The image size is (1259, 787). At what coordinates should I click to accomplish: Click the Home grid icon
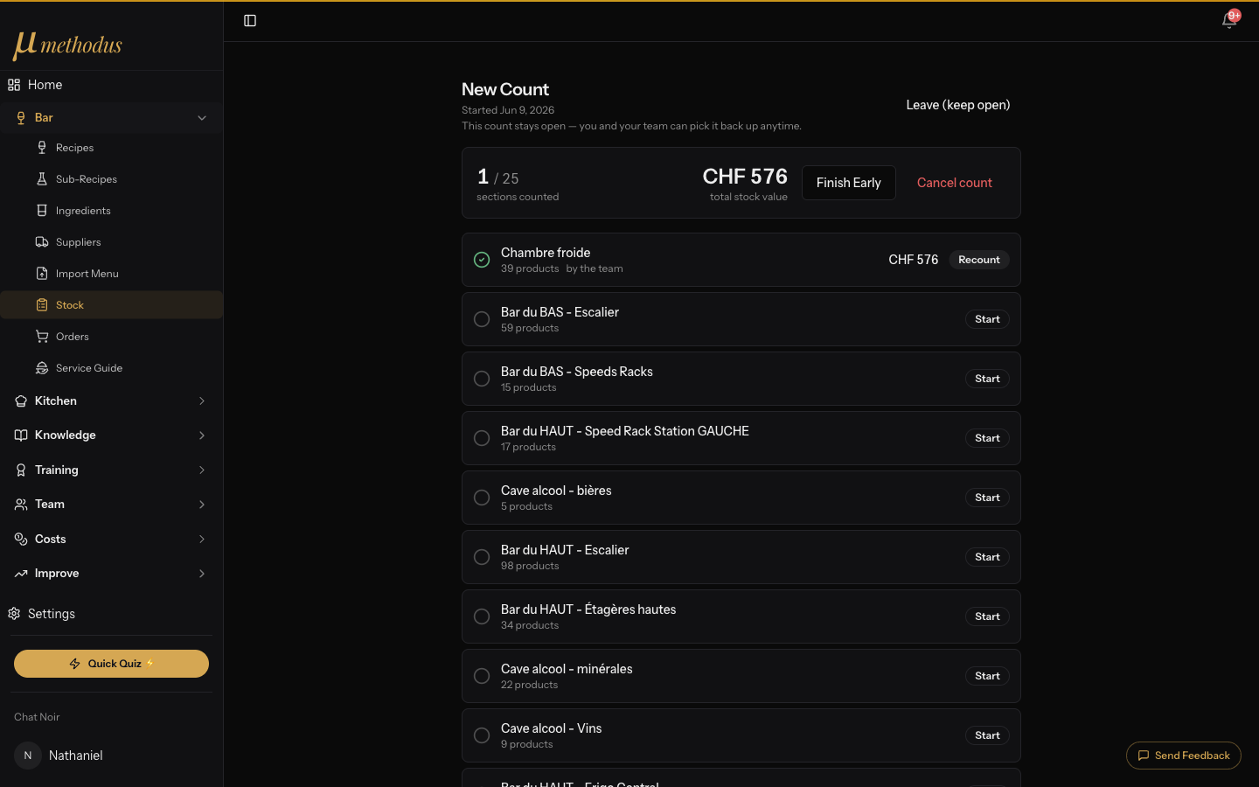[14, 85]
